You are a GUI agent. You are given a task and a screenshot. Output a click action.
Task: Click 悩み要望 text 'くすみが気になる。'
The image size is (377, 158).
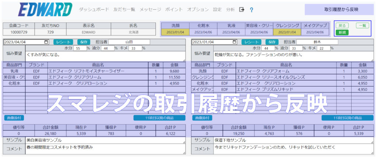click(105, 56)
